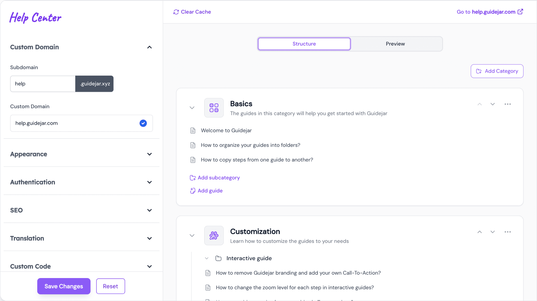Collapse the Interactive guide subfolder
This screenshot has width=537, height=301.
pyautogui.click(x=207, y=258)
